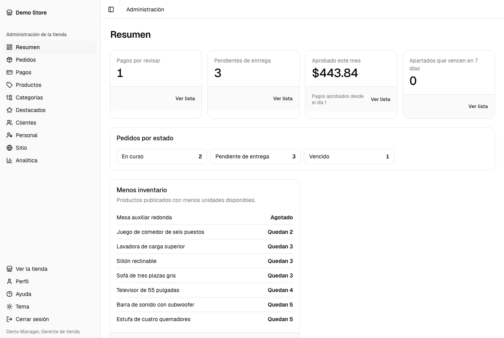Open the Pendiente de entrega status card

pyautogui.click(x=256, y=156)
